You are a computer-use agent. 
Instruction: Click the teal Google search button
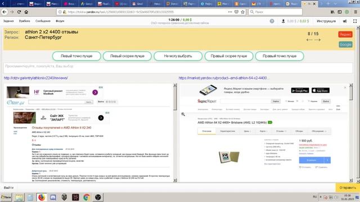345,44
